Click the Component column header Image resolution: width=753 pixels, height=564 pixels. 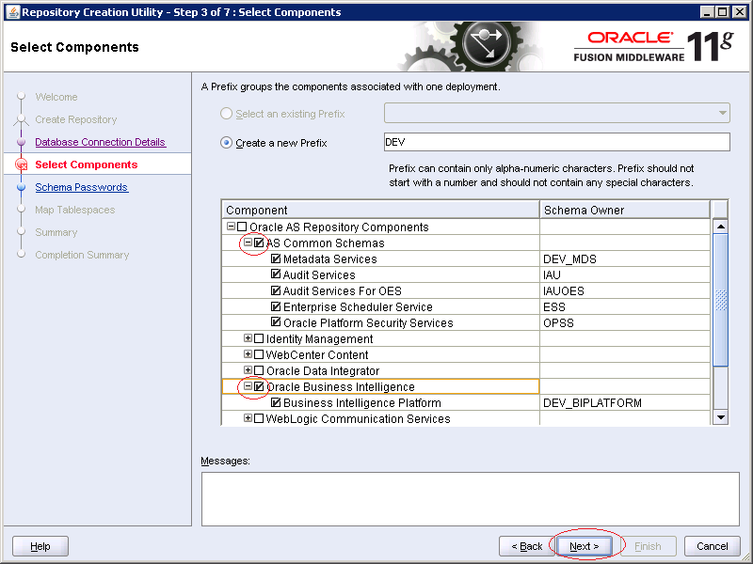click(x=380, y=210)
